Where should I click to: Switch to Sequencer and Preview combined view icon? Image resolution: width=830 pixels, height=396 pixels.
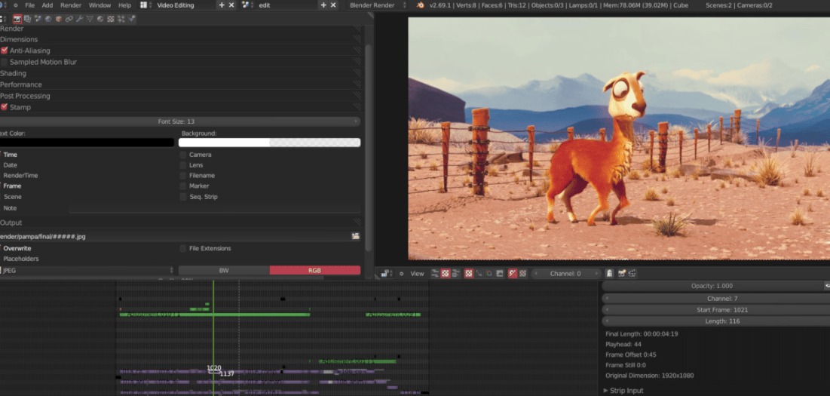click(x=456, y=274)
